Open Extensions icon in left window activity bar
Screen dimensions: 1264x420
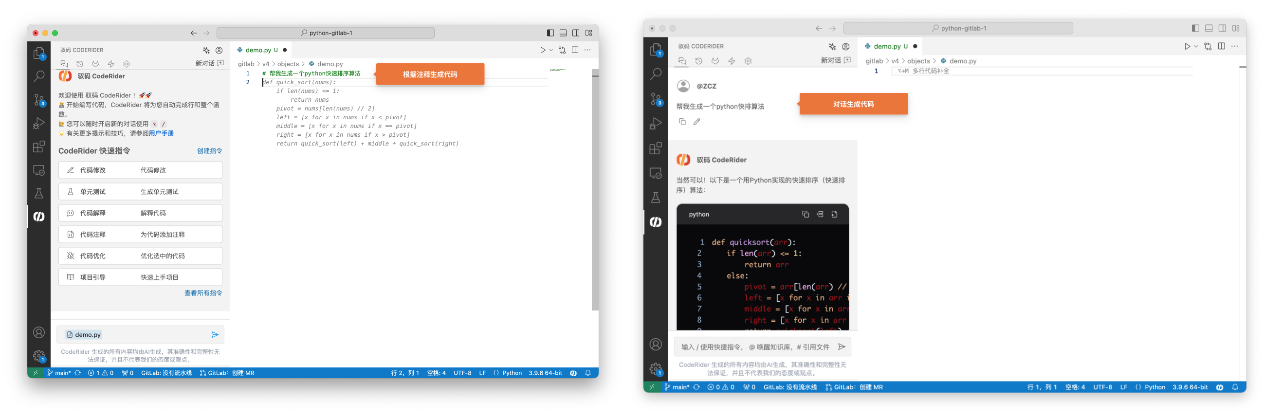(39, 146)
